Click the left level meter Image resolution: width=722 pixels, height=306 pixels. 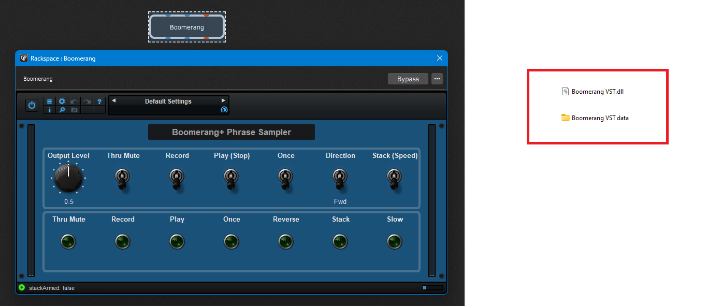(31, 201)
